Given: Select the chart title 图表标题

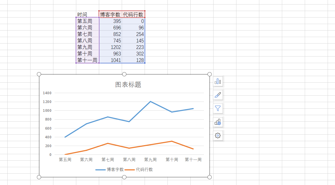Looking at the screenshot, I should pos(128,85).
